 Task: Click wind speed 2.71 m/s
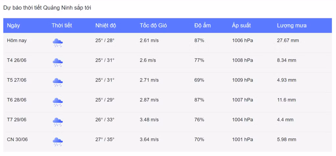click(x=149, y=80)
